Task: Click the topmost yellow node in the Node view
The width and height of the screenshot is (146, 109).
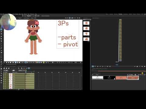Action: click(x=120, y=20)
